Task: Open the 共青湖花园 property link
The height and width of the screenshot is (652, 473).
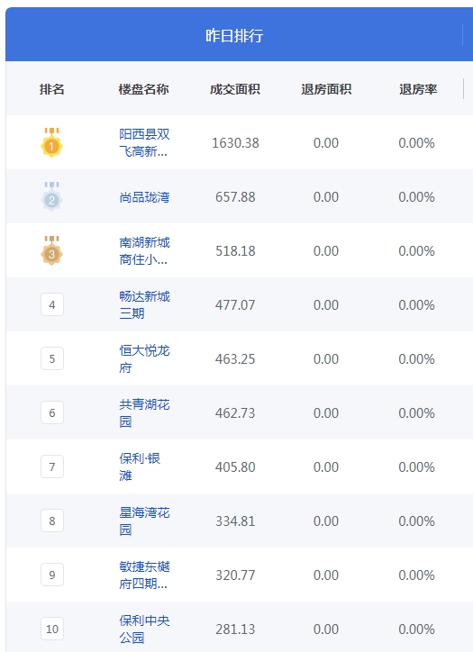Action: (x=144, y=413)
